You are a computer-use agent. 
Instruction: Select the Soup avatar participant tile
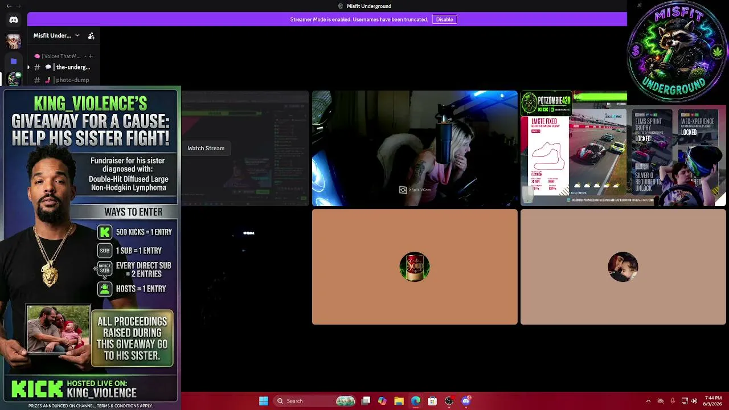tap(415, 267)
